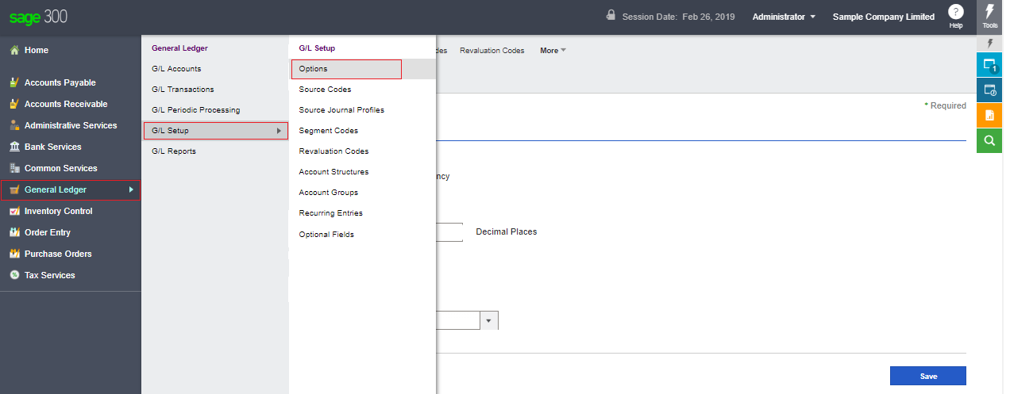Click the dark blue recent windows icon
Viewport: 1010px width, 394px height.
click(x=989, y=90)
